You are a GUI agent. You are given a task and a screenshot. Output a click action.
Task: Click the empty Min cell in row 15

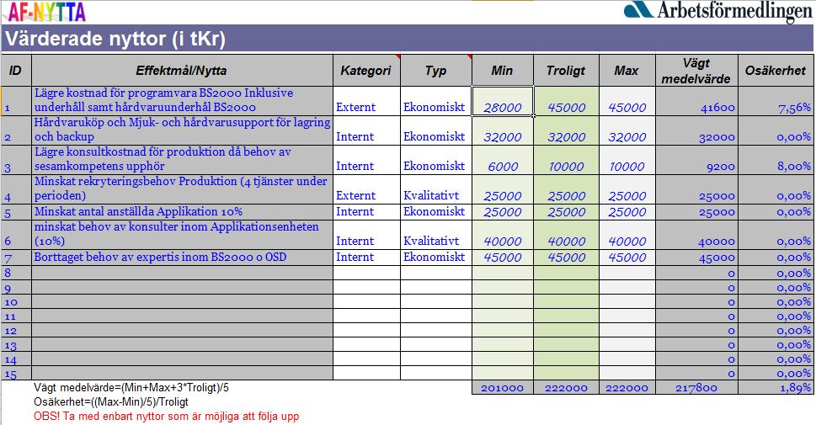[503, 373]
